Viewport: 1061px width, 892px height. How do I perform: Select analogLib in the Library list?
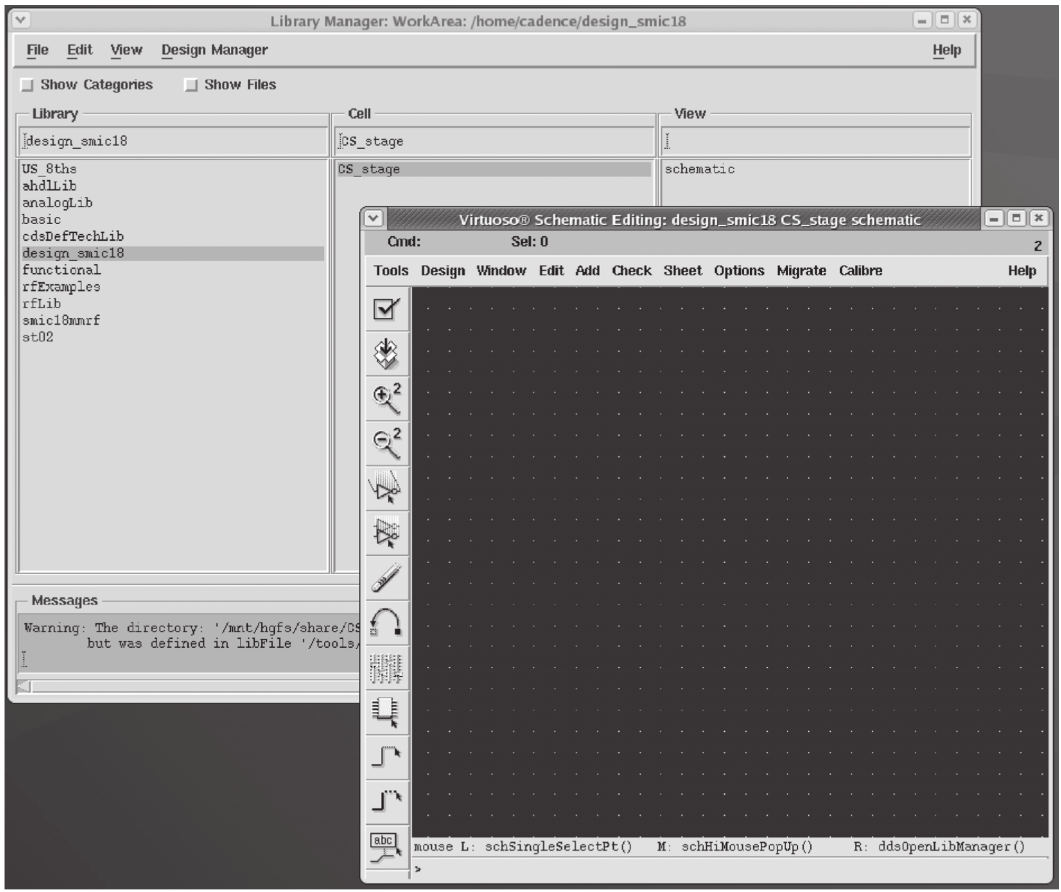click(57, 203)
